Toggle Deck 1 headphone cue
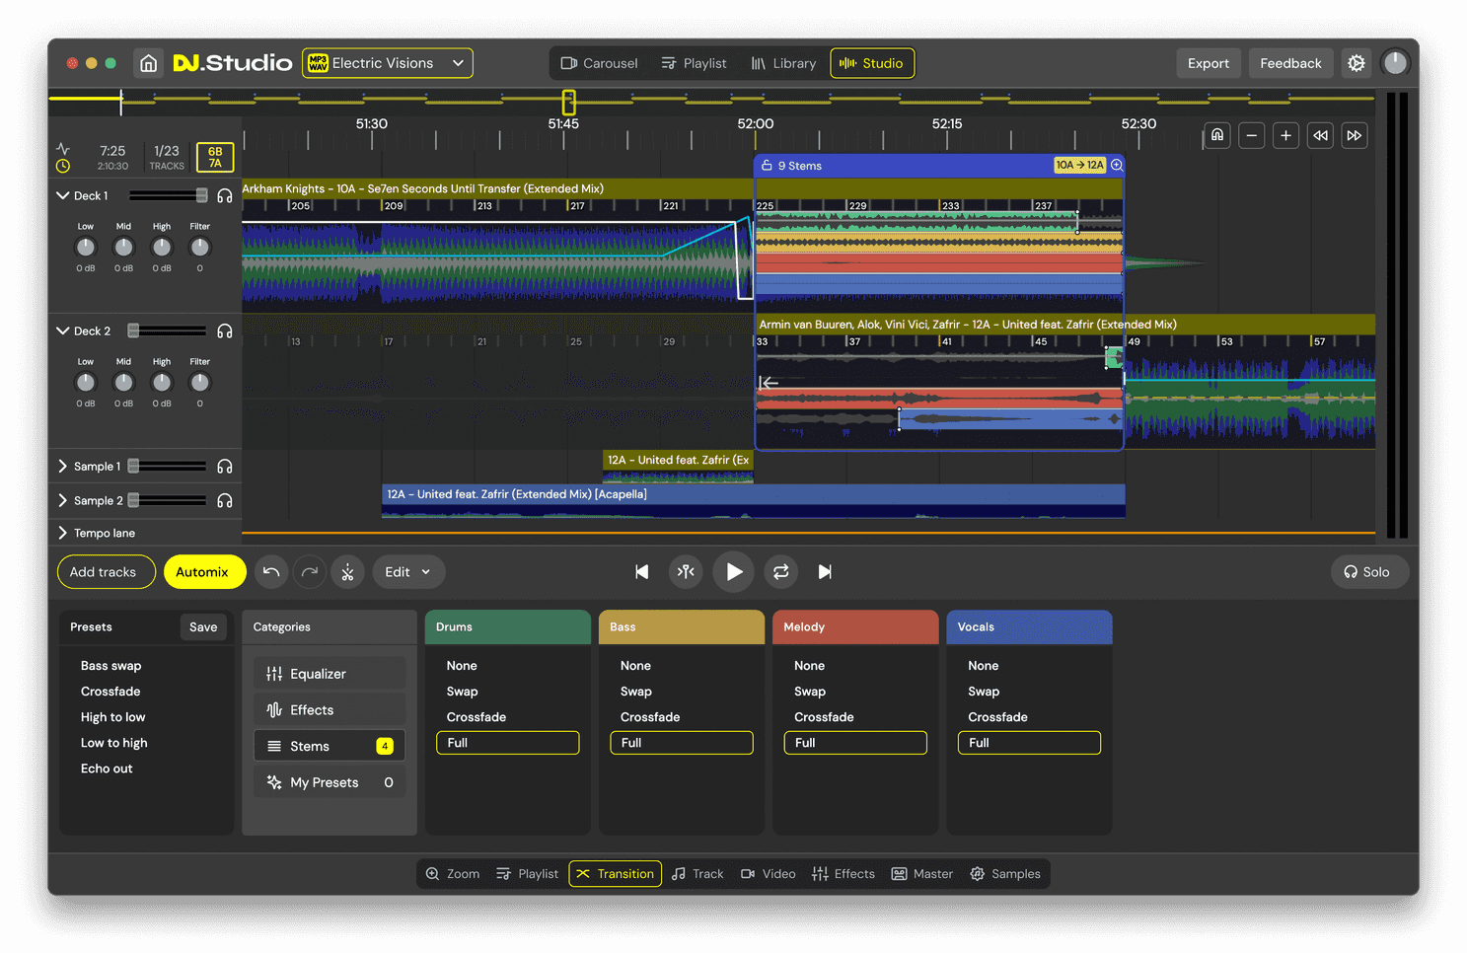 click(225, 196)
